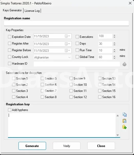Tick the Section 15 checkbox
Screen dimensions: 134x155
[x=100, y=91]
